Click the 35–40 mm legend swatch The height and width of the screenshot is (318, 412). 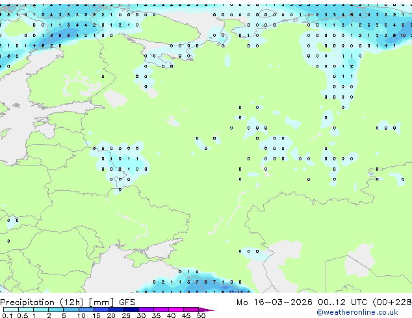tap(161, 310)
